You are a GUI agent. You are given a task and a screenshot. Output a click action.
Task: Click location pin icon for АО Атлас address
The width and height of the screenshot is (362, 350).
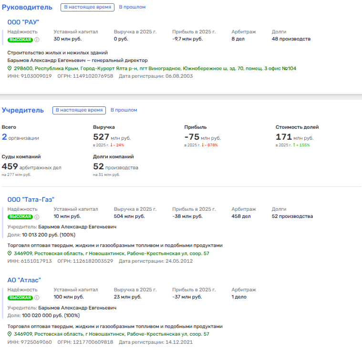10,334
